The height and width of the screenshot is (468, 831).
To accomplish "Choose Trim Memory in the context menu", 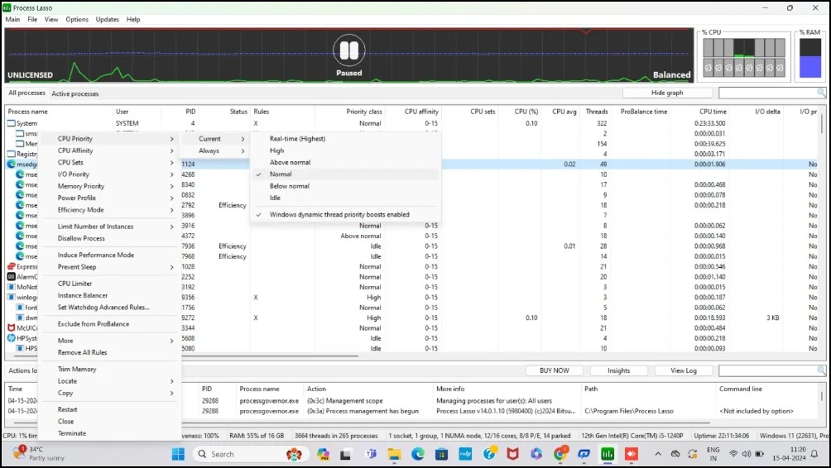I will (110, 369).
